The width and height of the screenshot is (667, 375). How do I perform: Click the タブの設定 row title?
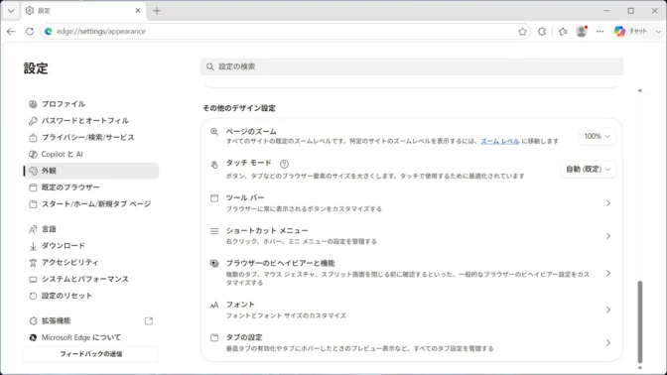(244, 337)
